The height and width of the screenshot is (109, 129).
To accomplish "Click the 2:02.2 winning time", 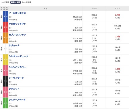I will pyautogui.click(x=94, y=15).
